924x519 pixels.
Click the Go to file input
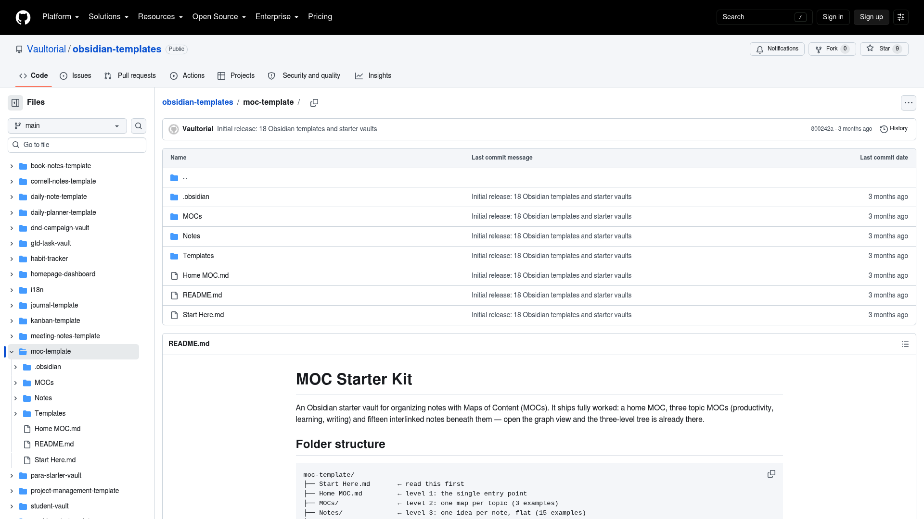coord(77,145)
